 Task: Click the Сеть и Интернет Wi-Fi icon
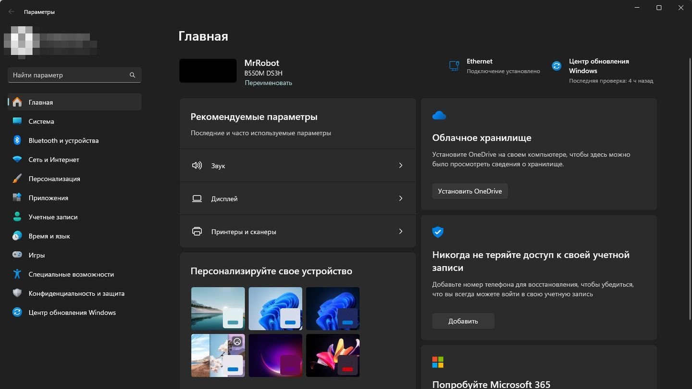[x=17, y=159]
